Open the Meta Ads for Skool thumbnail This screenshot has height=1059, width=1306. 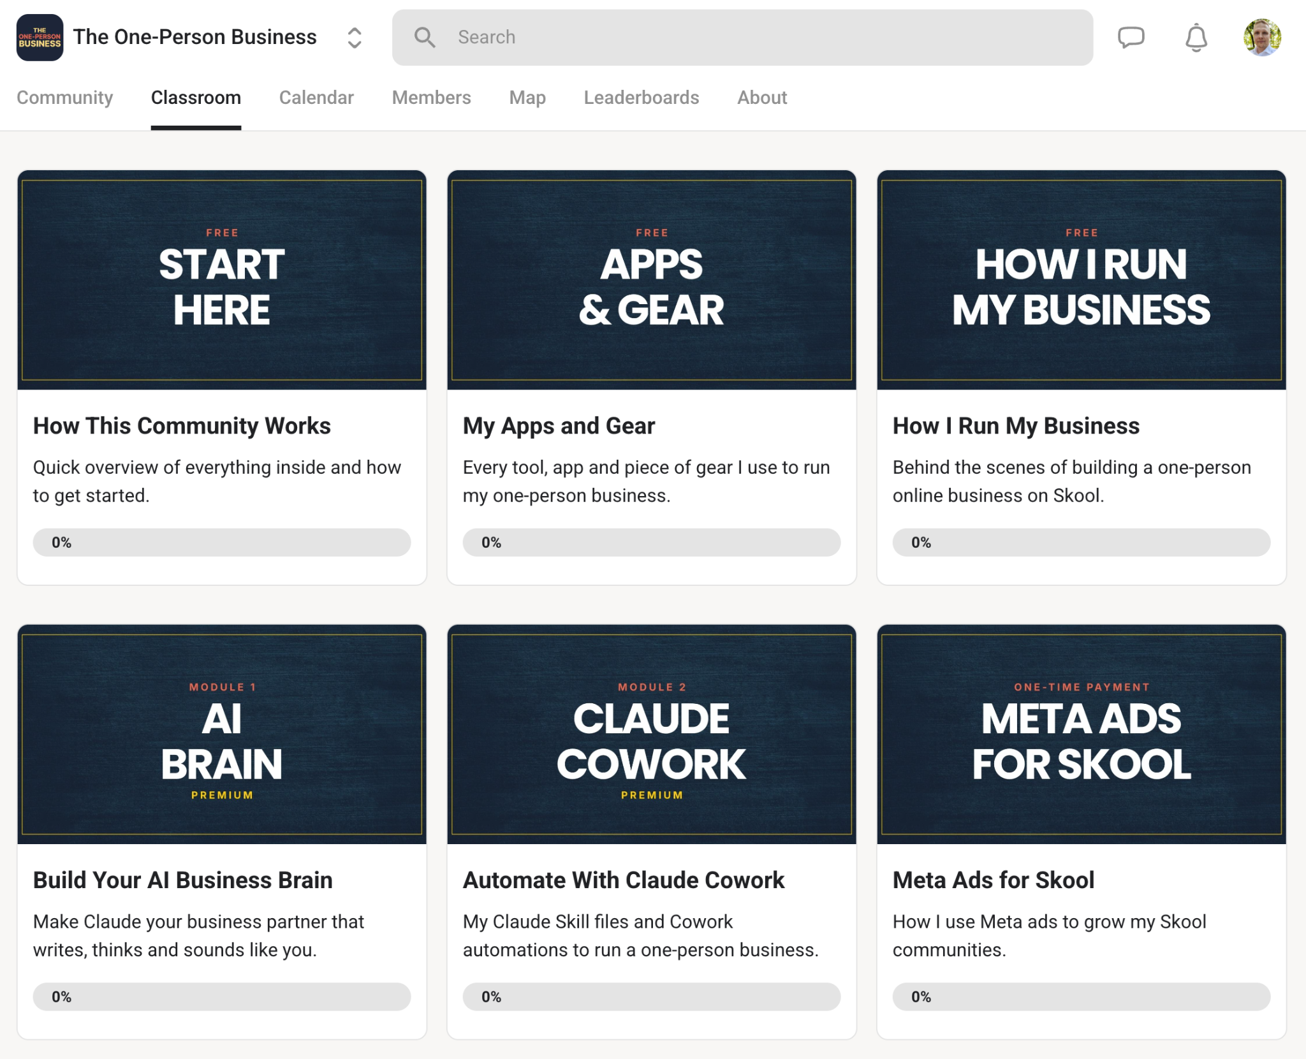pyautogui.click(x=1082, y=734)
